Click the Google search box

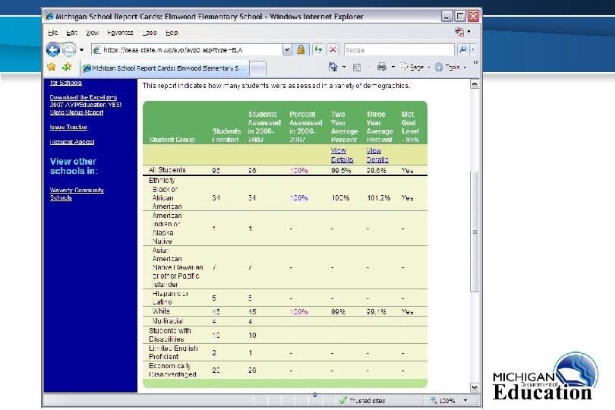tap(399, 50)
